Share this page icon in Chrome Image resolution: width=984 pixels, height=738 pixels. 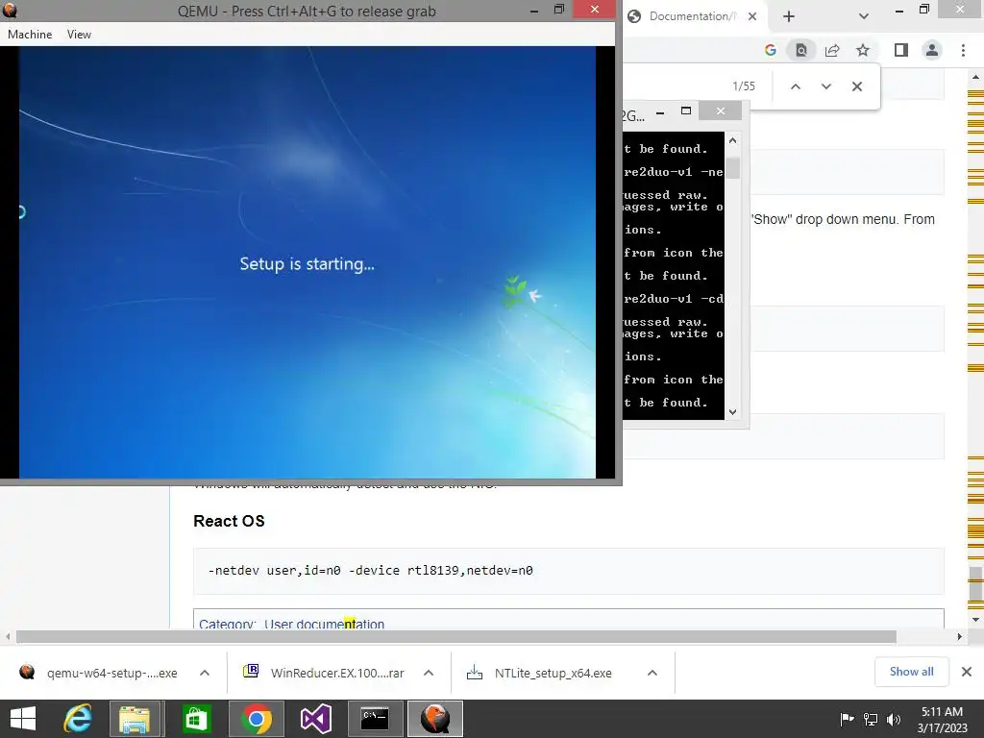tap(832, 50)
